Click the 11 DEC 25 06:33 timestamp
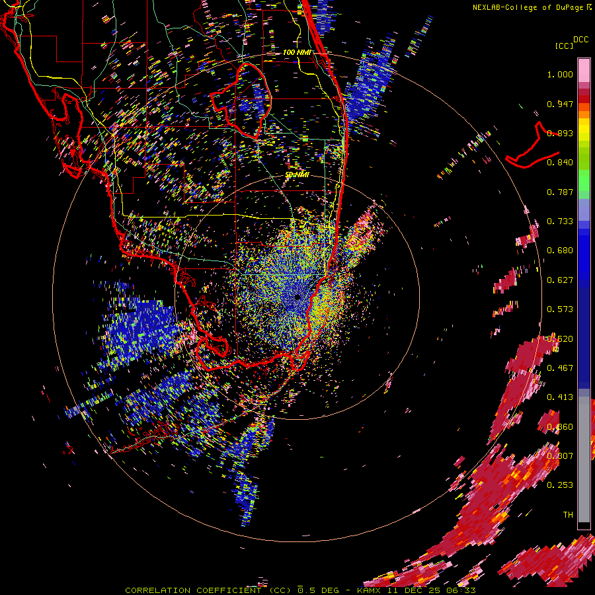This screenshot has width=595, height=595. 432,590
